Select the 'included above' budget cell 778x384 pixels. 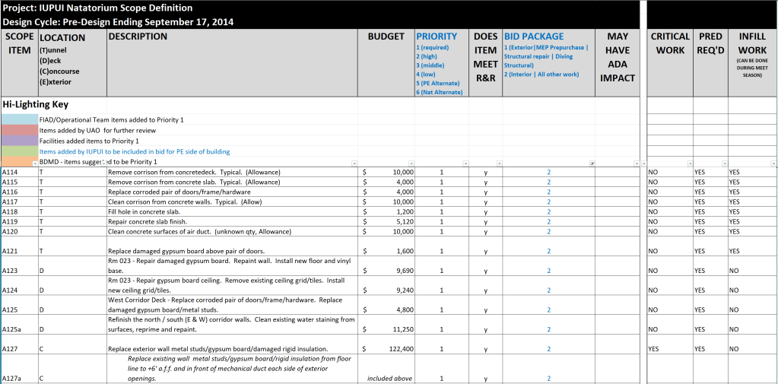(x=388, y=378)
